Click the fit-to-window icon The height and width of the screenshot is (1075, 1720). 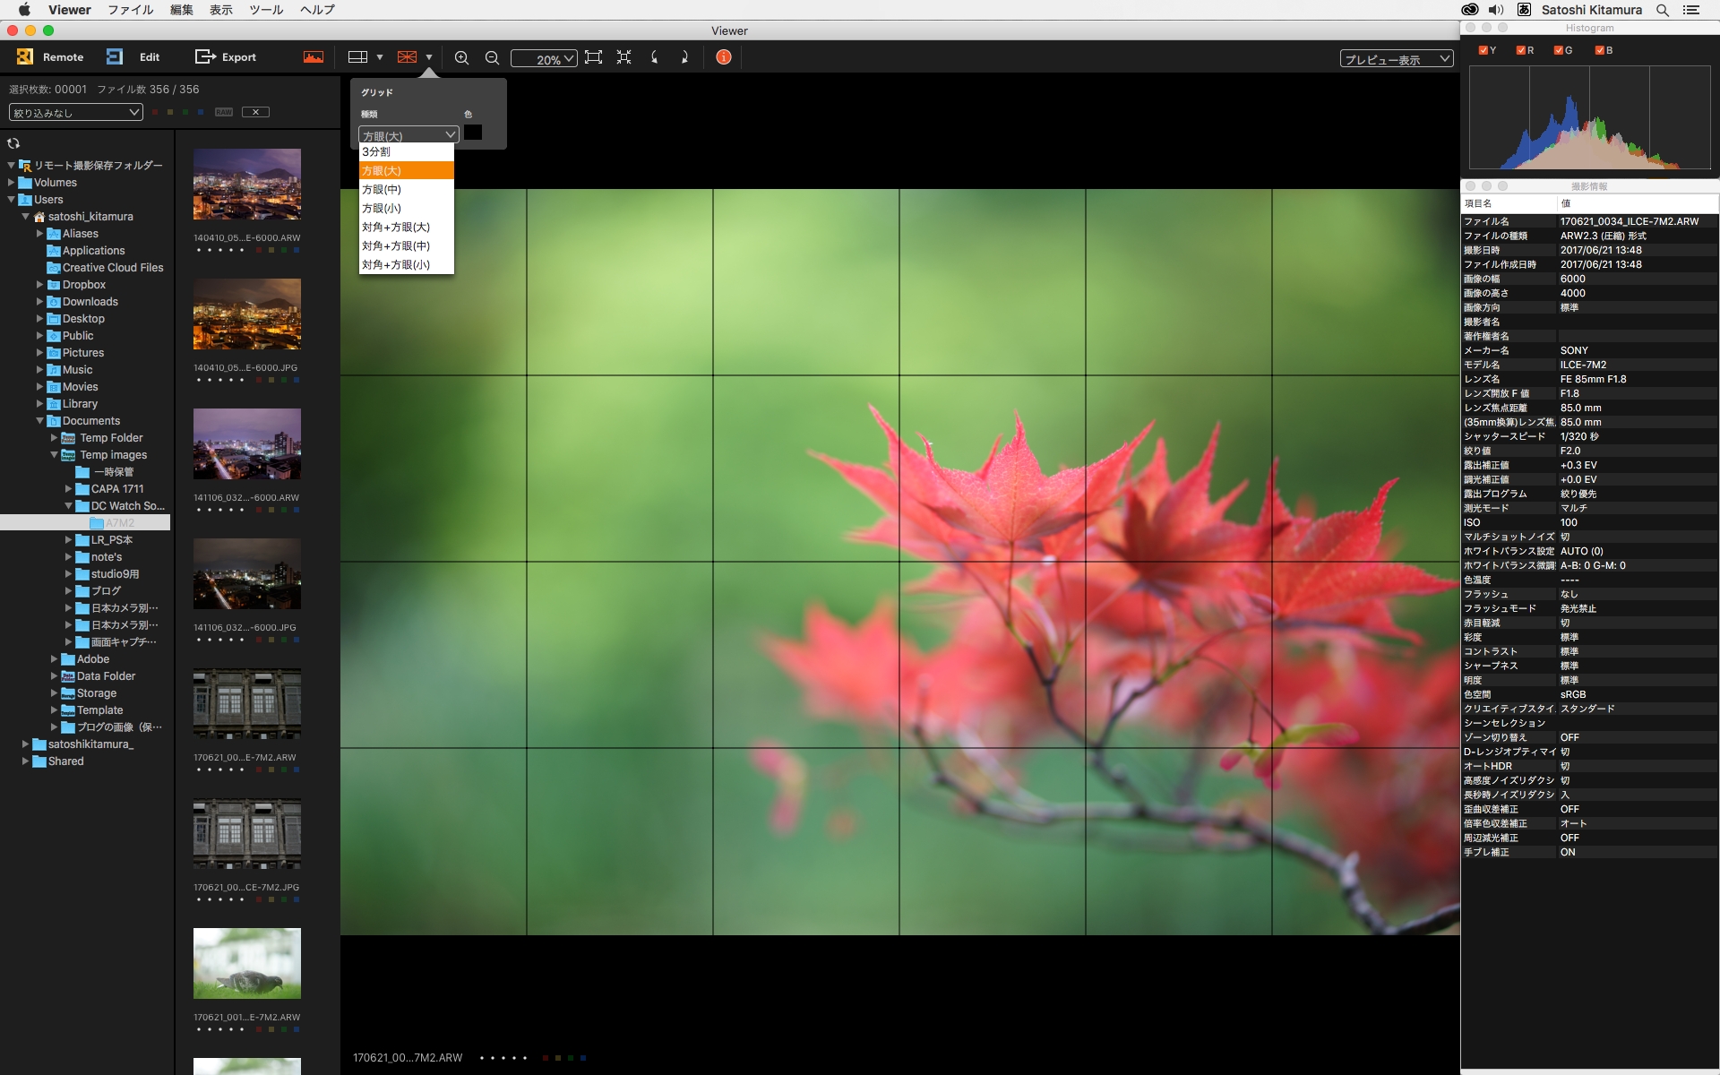593,57
